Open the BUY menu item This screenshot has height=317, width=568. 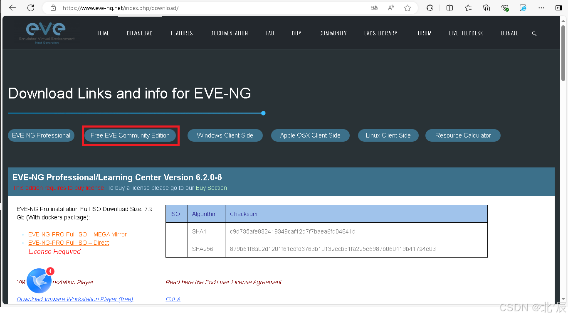[296, 33]
